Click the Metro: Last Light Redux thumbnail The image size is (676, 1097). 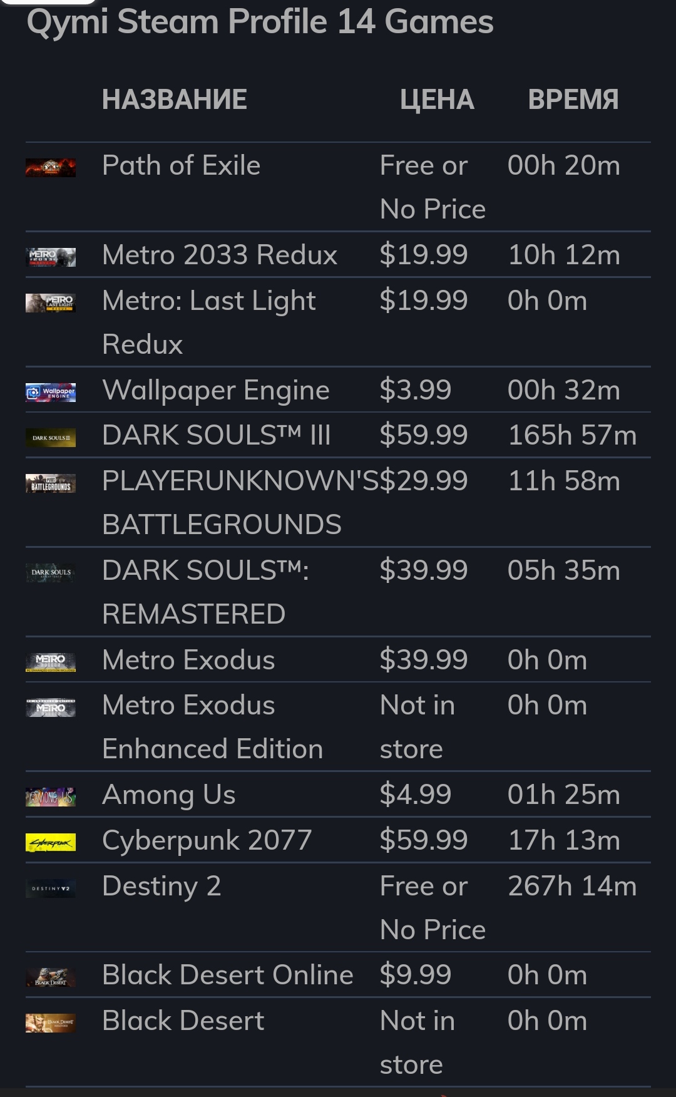coord(51,303)
